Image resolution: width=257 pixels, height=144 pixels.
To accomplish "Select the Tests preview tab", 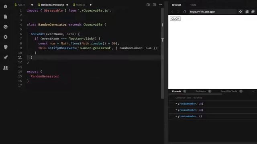I will 193,5.
